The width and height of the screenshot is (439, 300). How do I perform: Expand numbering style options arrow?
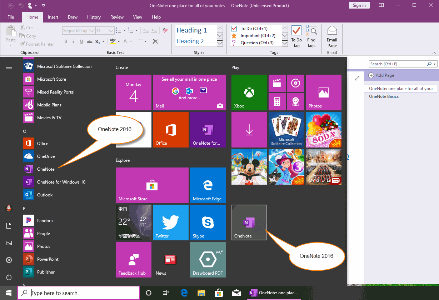(136, 31)
